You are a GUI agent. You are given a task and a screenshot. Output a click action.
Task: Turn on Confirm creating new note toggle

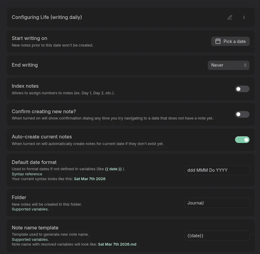click(242, 114)
